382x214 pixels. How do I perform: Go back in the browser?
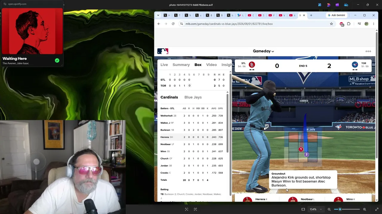[x=159, y=24]
